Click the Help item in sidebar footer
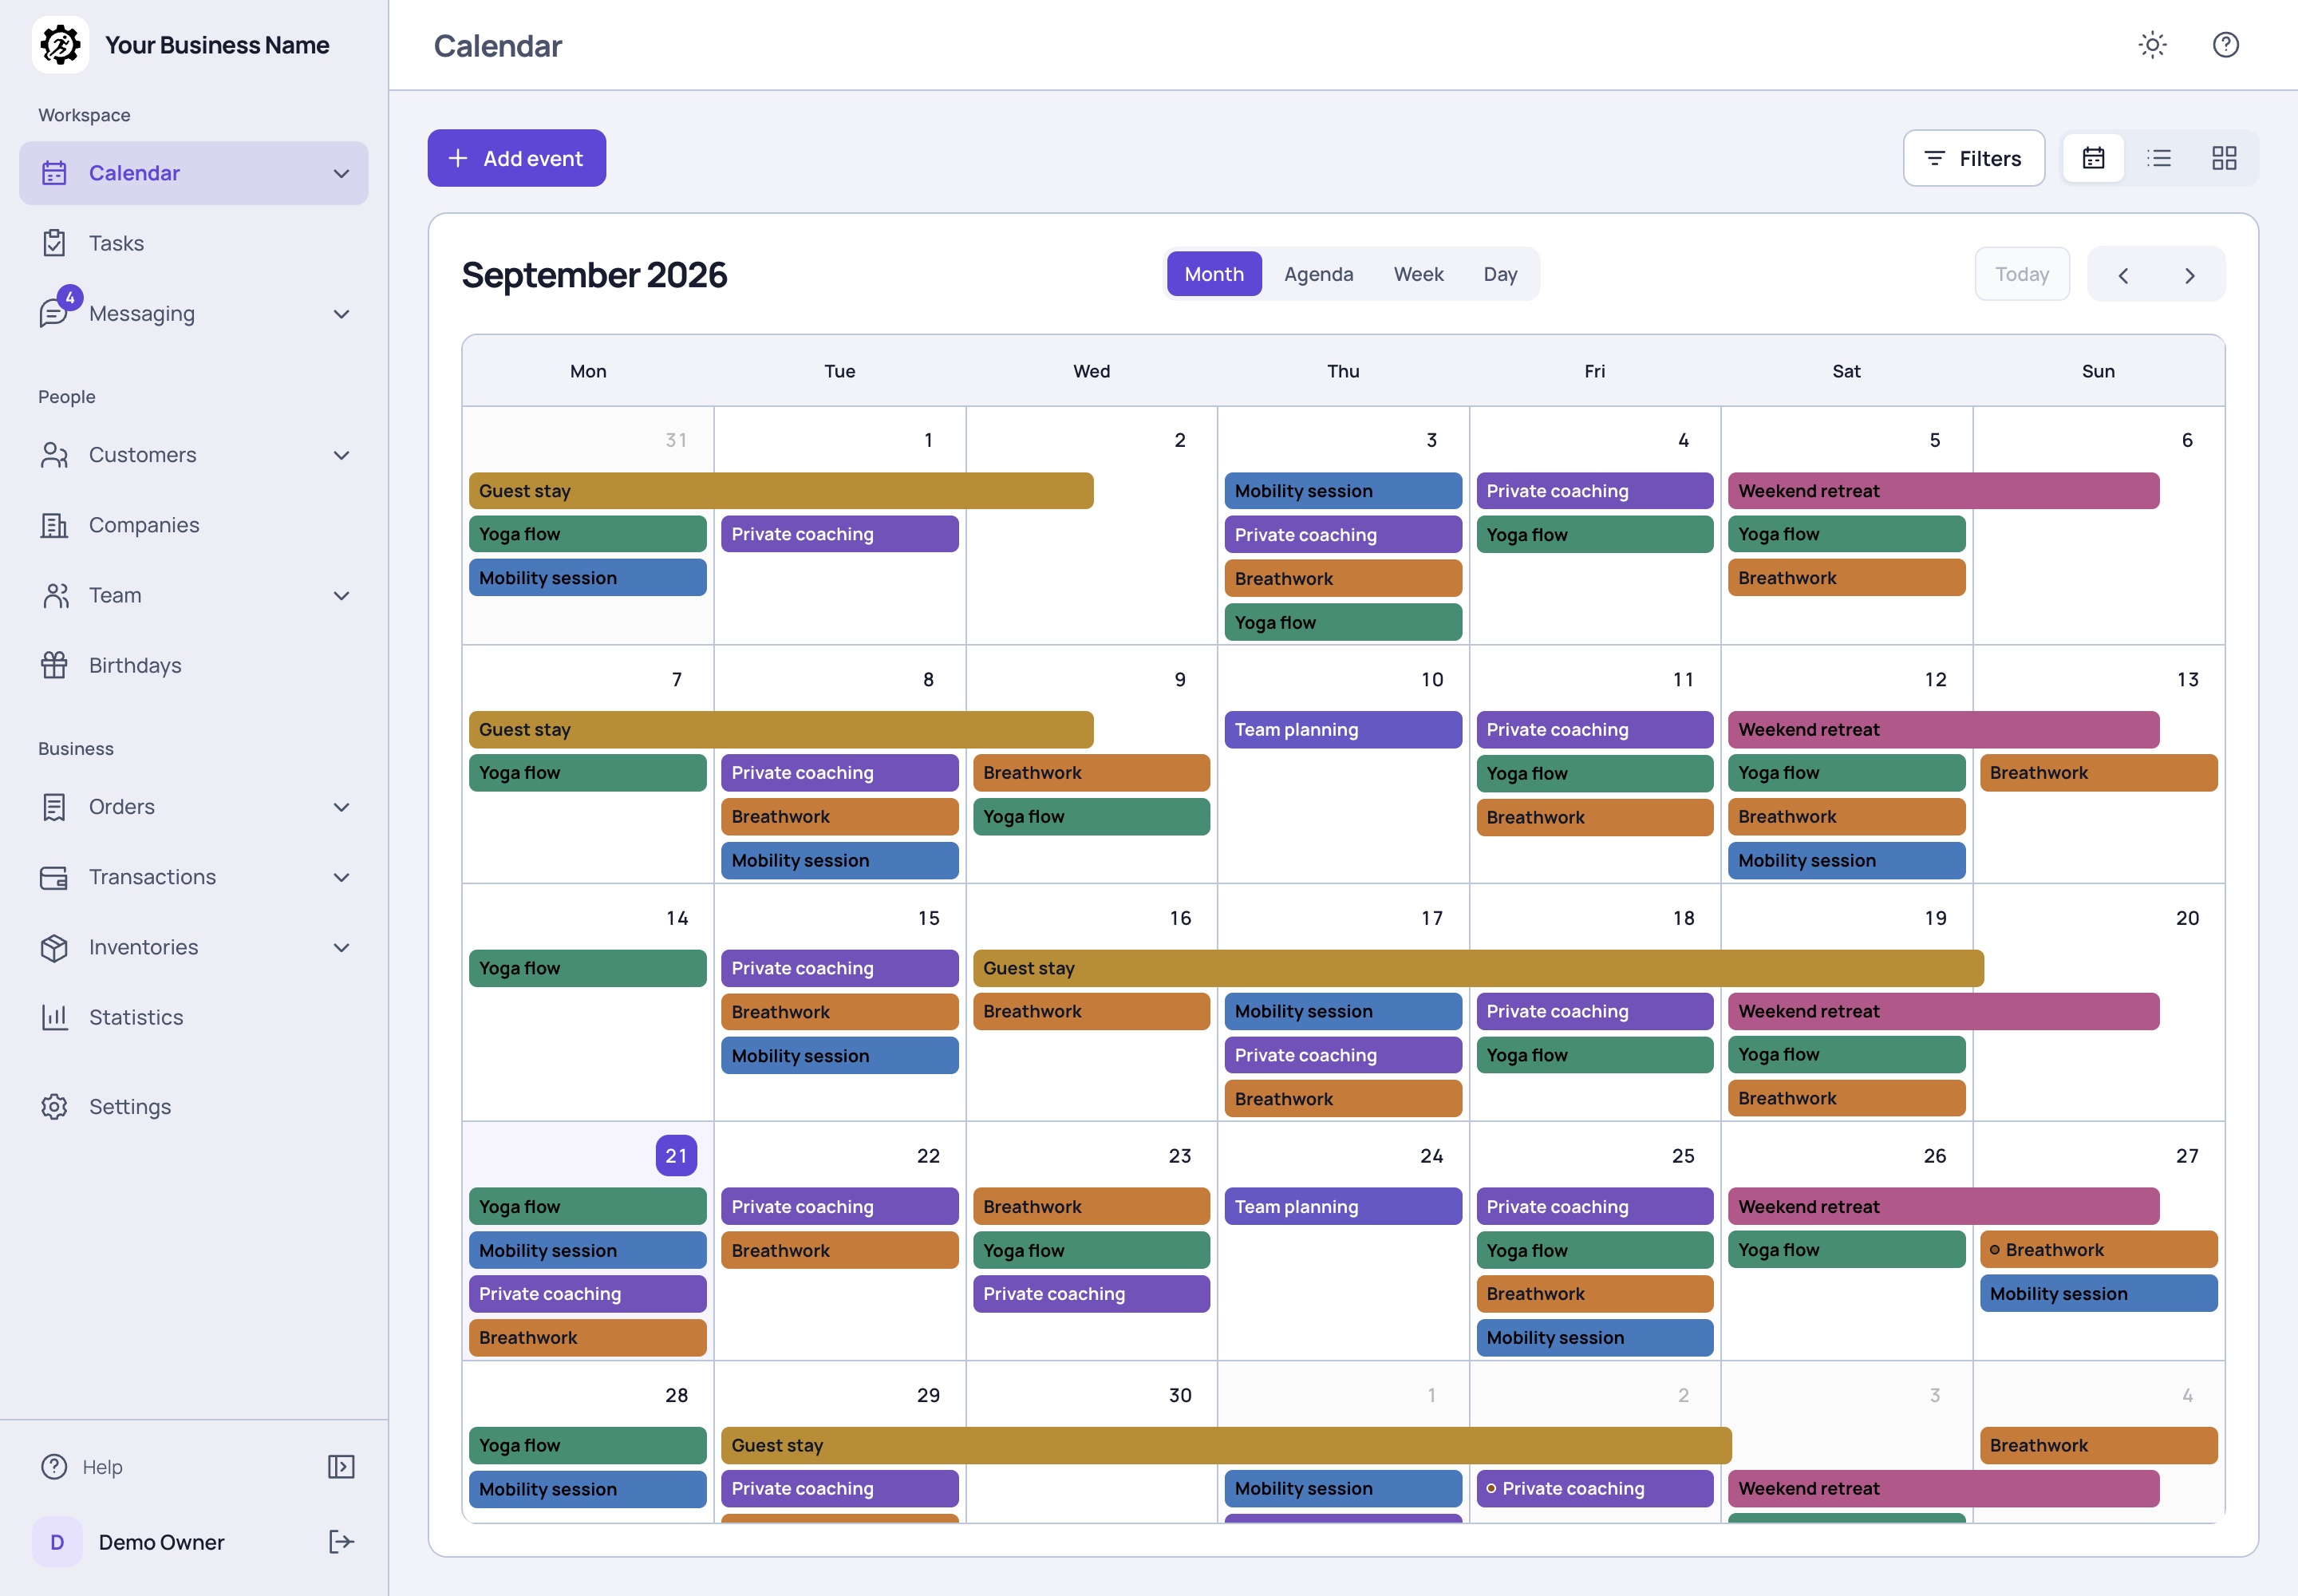 (x=82, y=1467)
